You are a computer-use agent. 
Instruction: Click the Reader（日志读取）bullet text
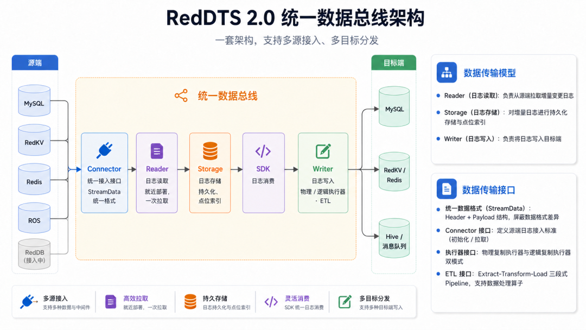pyautogui.click(x=508, y=96)
